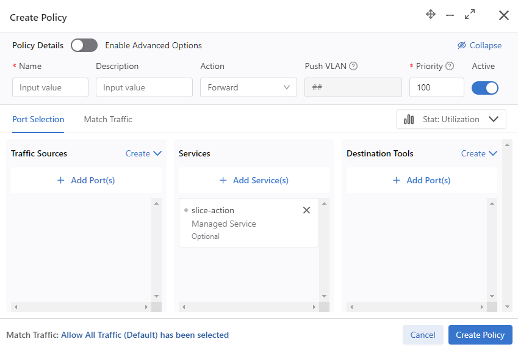Viewport: 518px width, 347px height.
Task: Open the Action Forward dropdown
Action: point(248,87)
